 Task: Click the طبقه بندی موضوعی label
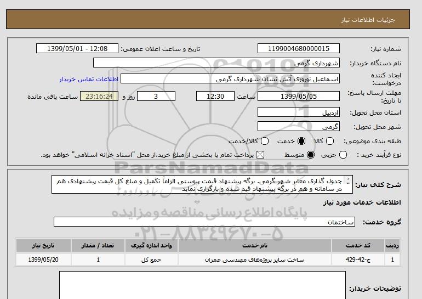(372, 141)
